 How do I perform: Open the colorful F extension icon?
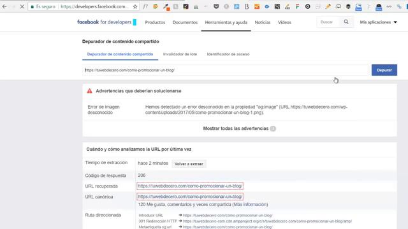pyautogui.click(x=298, y=7)
